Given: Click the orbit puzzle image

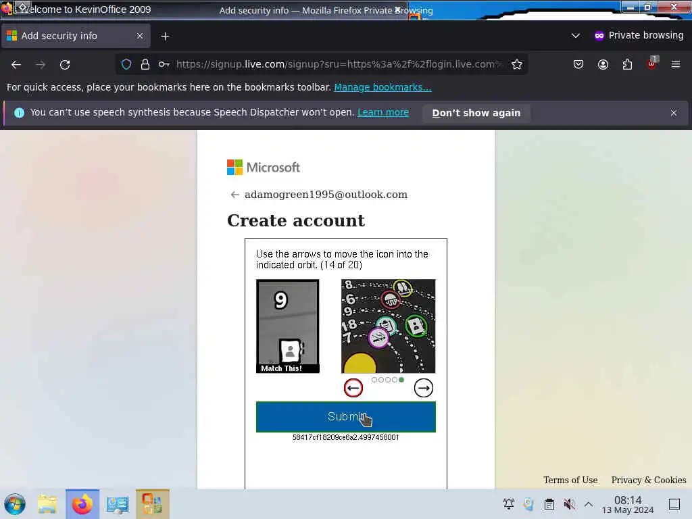Looking at the screenshot, I should click(x=389, y=326).
